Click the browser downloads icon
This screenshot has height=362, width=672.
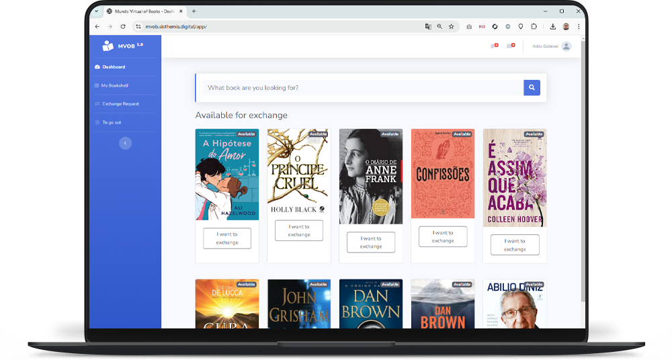[x=552, y=26]
